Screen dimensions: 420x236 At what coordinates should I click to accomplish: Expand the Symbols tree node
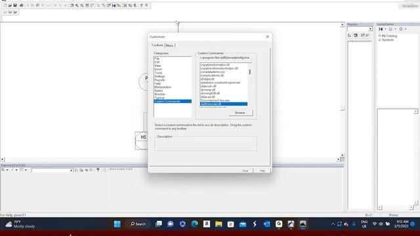pos(379,40)
